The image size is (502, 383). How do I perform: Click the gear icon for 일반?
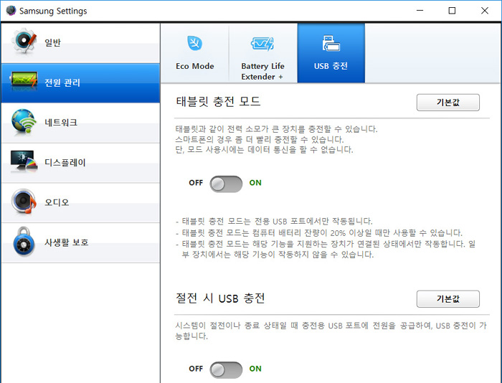24,43
